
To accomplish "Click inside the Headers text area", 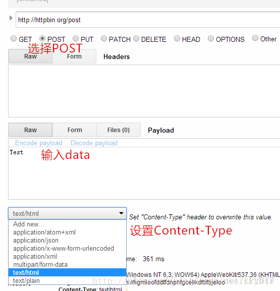I will [x=144, y=91].
